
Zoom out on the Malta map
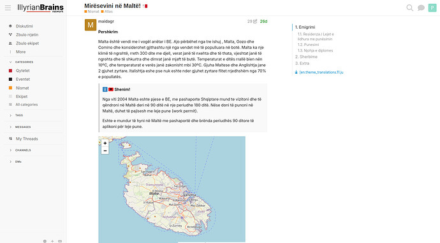click(x=105, y=151)
